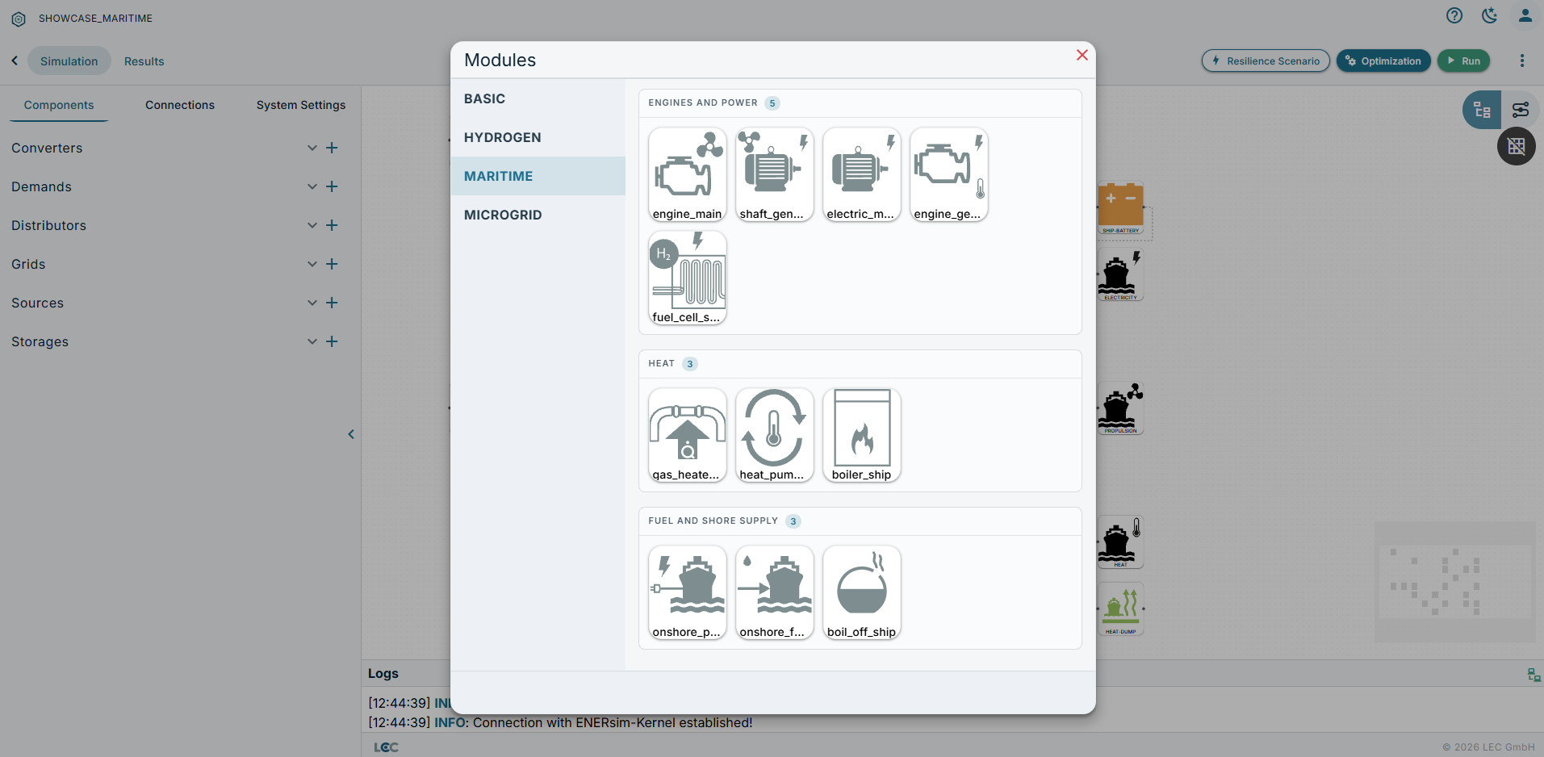Open the HYDROGEN modules category
This screenshot has width=1544, height=757.
pos(538,137)
